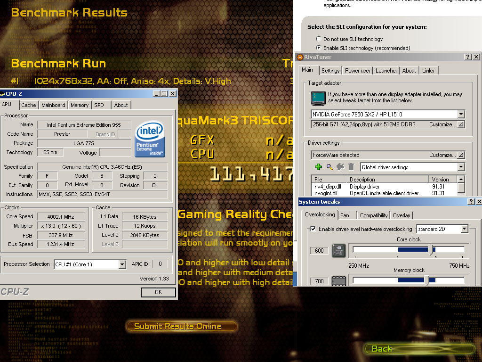Click the help question mark in RivaTuner title bar

(x=467, y=57)
